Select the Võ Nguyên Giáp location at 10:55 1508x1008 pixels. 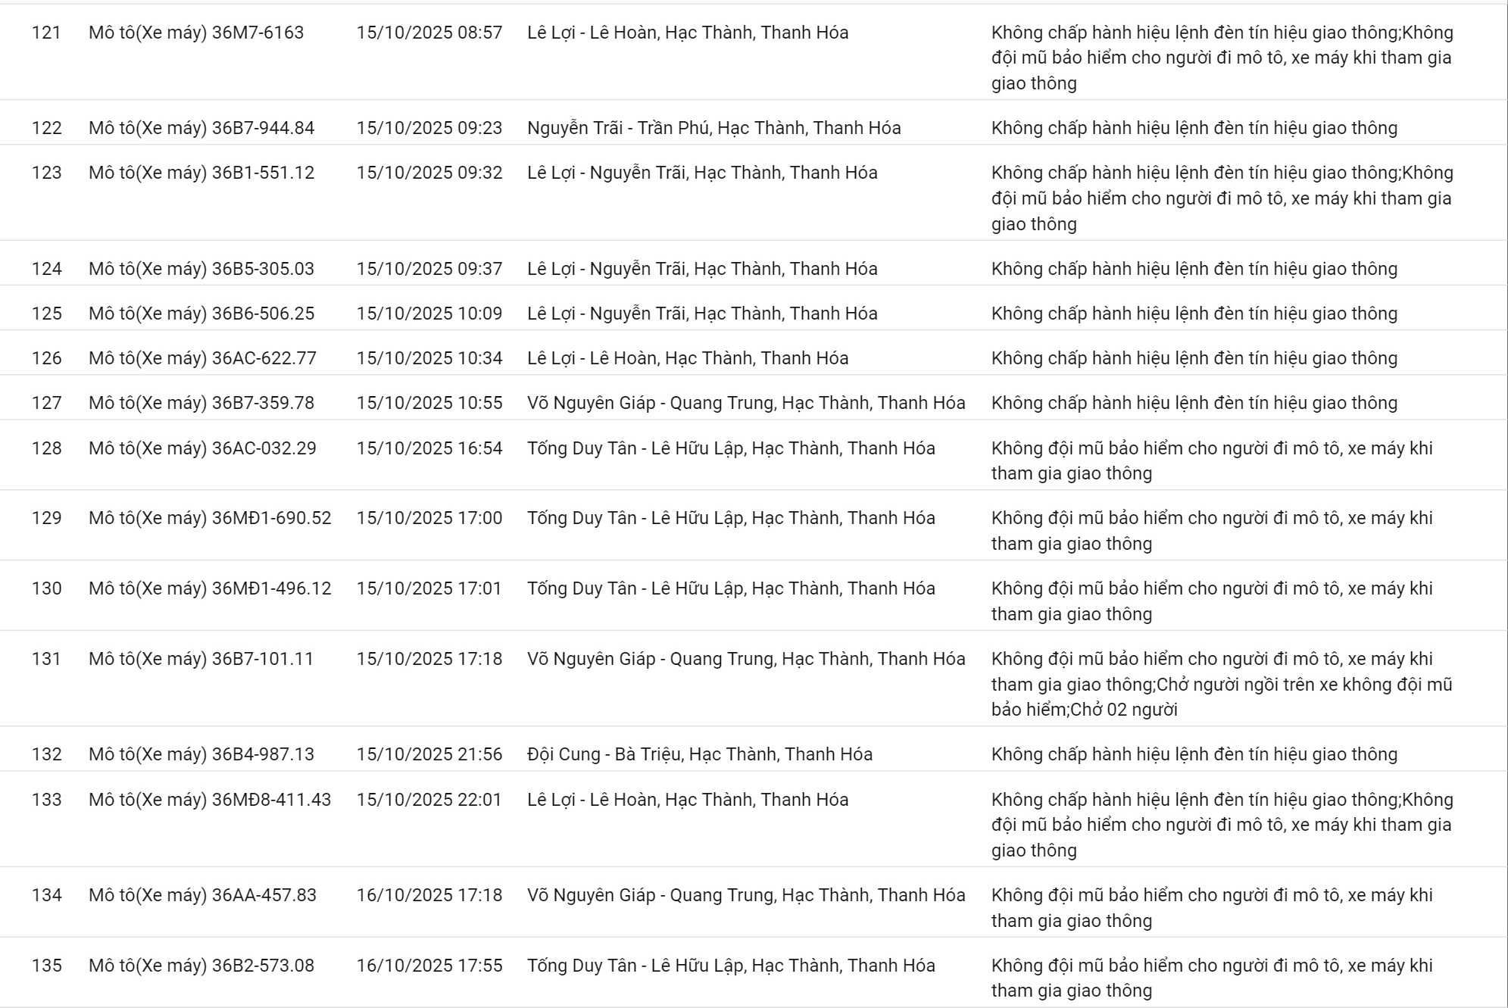pos(746,403)
